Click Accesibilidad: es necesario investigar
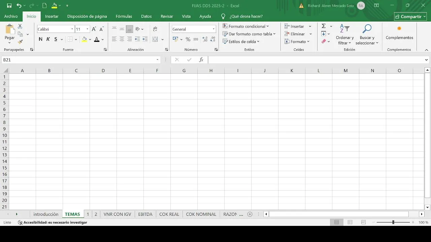Image resolution: width=431 pixels, height=242 pixels. click(53, 223)
